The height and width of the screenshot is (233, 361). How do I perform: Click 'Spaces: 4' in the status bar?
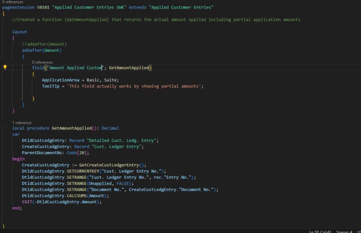coord(344,231)
